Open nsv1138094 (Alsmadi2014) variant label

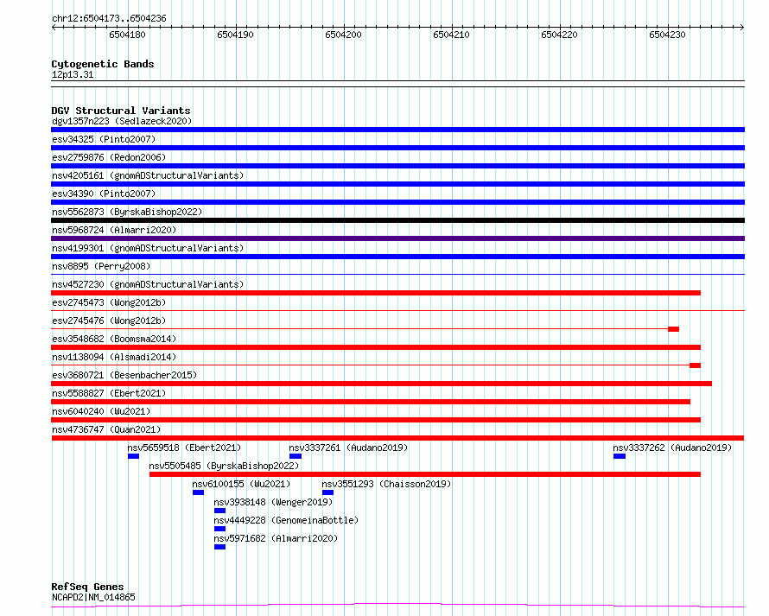point(114,357)
